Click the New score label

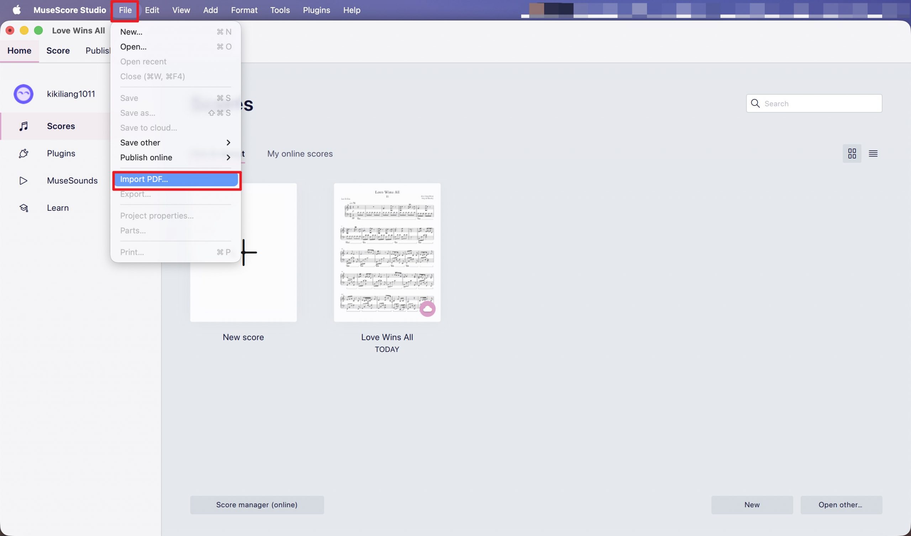(x=243, y=337)
